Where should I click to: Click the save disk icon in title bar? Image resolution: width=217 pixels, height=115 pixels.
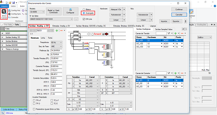[13, 3]
